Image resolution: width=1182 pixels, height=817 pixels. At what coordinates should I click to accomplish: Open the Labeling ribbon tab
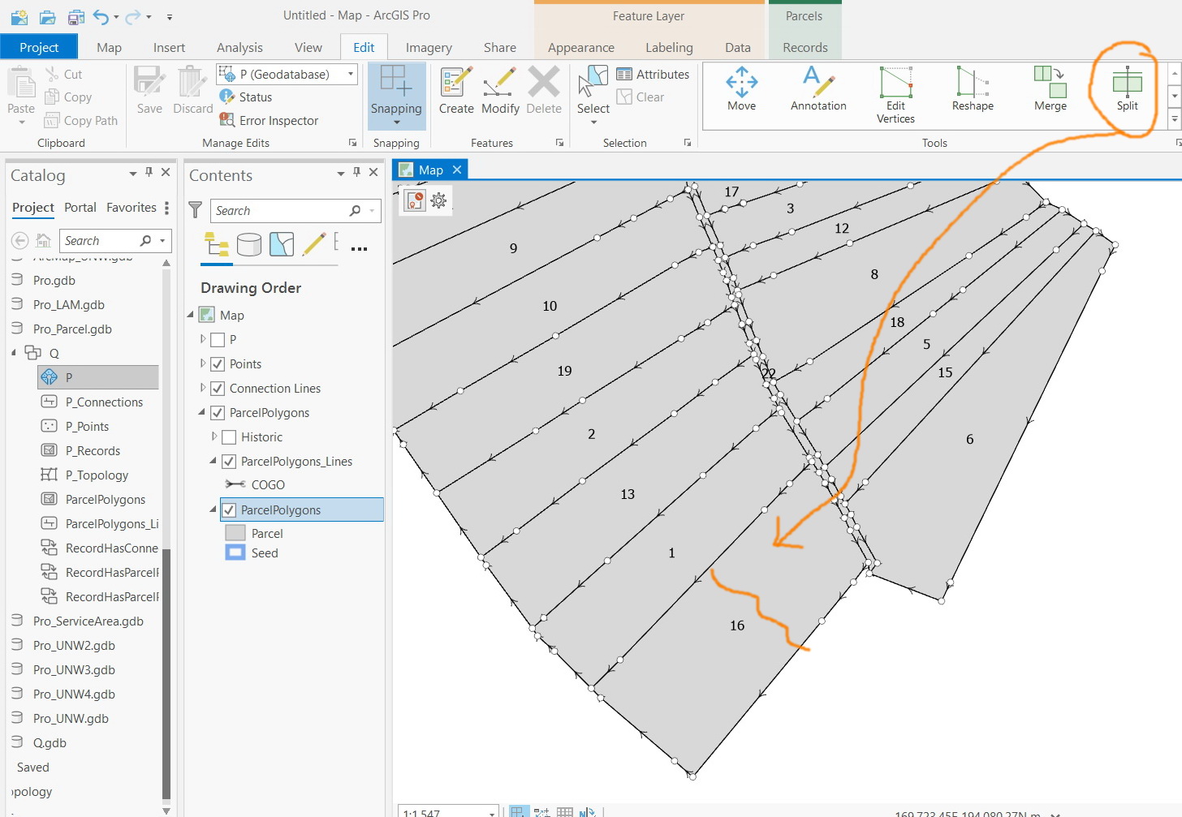point(669,47)
